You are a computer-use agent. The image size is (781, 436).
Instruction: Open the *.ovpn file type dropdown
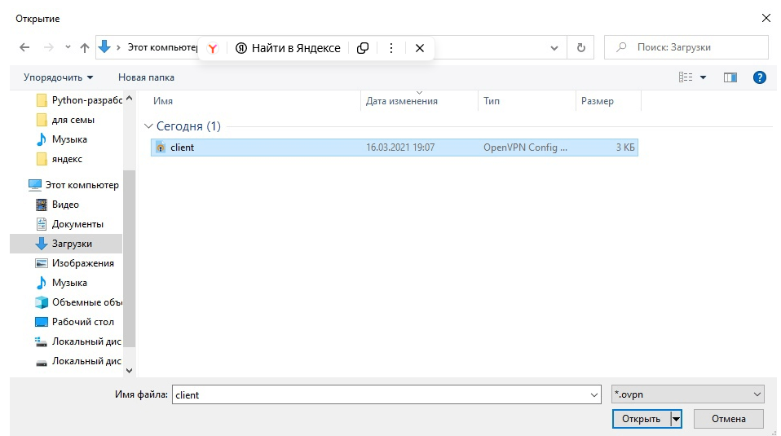pos(687,394)
